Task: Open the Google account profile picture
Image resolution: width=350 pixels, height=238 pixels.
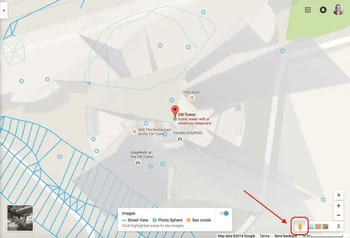Action: [x=338, y=10]
